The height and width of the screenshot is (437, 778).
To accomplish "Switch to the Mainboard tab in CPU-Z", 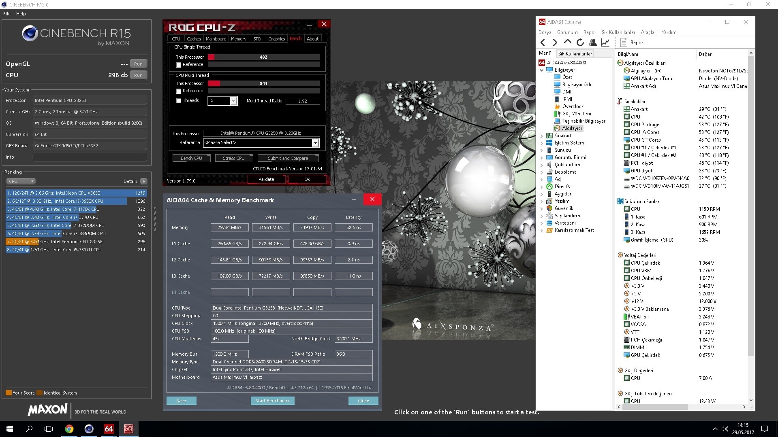I will pyautogui.click(x=216, y=39).
